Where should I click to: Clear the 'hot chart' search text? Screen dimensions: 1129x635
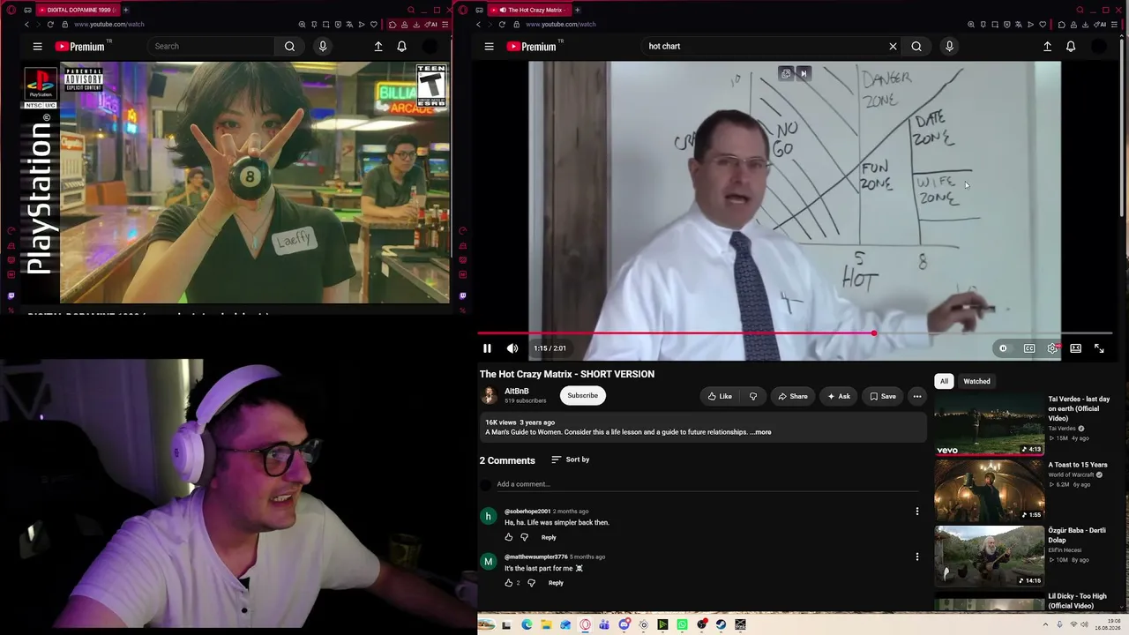[x=893, y=46]
